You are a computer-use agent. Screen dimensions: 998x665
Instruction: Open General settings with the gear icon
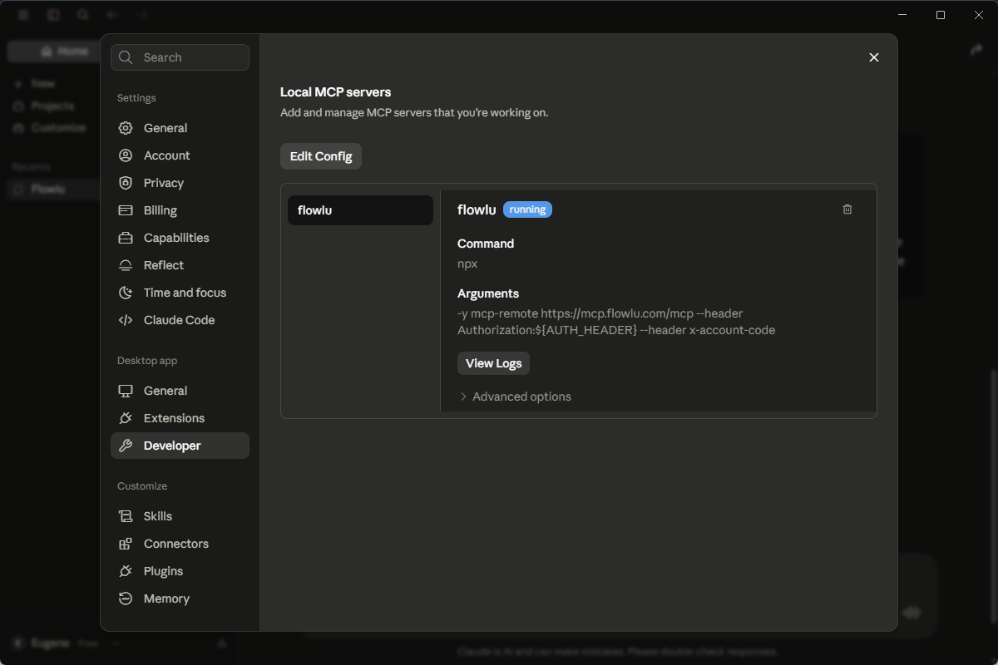coord(126,128)
